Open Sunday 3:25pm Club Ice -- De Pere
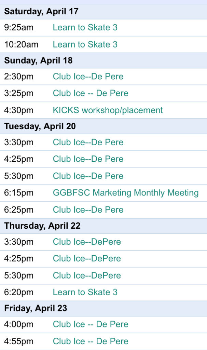This screenshot has height=350, width=207. click(91, 93)
